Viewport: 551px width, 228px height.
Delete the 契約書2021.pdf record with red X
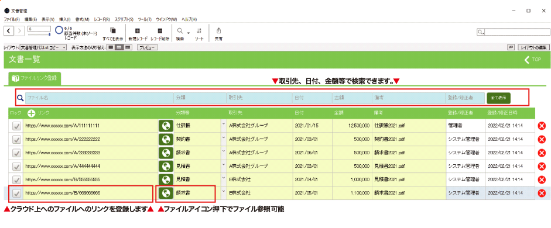542,139
